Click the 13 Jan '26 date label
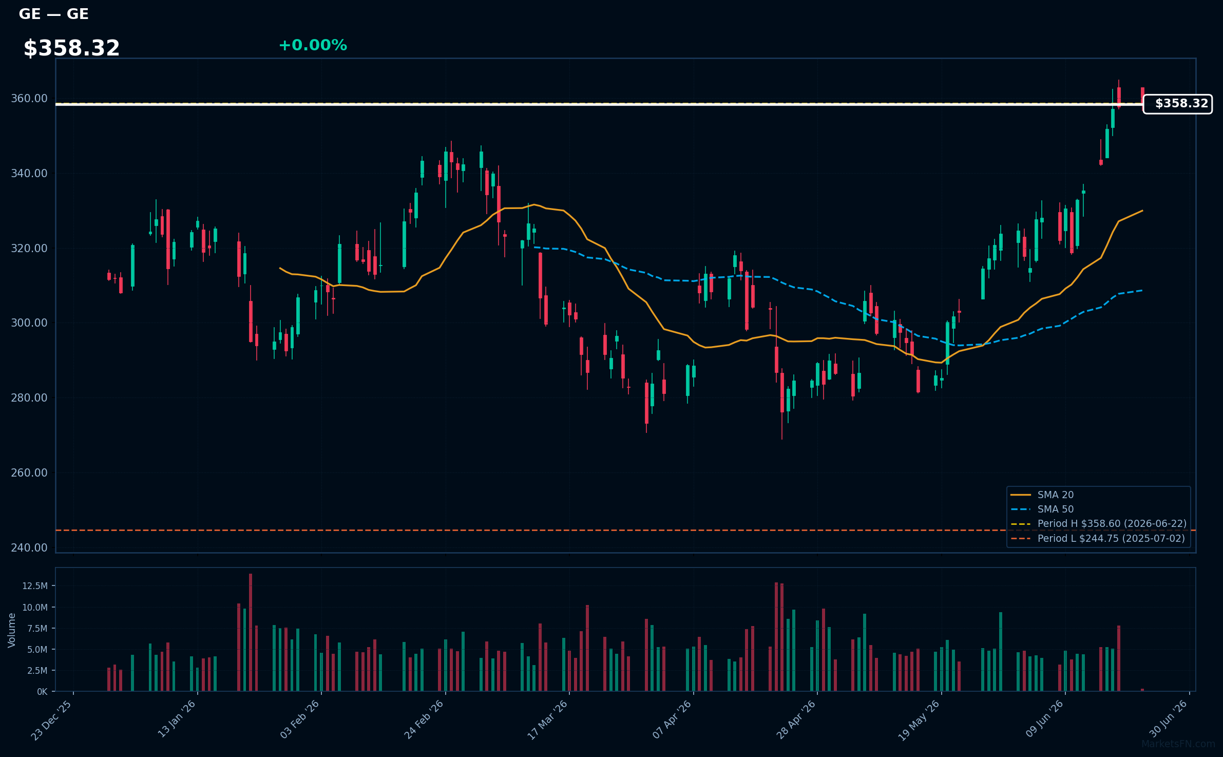This screenshot has height=757, width=1223. (x=177, y=719)
